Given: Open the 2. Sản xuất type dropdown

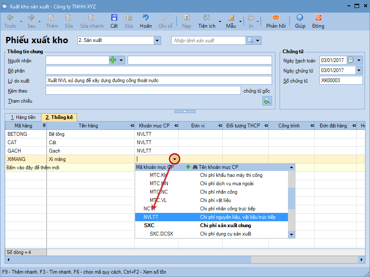Looking at the screenshot, I should click(157, 41).
